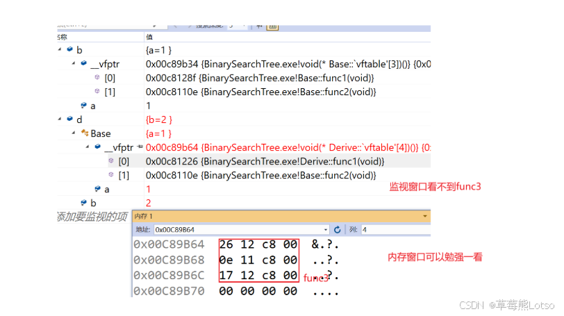Select the red {a=1 } value of Base
The height and width of the screenshot is (316, 564).
pyautogui.click(x=158, y=134)
